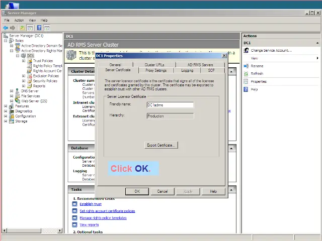Open the Action menu
Image resolution: width=322 pixels, height=241 pixels.
point(19,20)
